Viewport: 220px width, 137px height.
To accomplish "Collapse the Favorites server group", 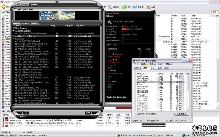I will click(13, 39).
